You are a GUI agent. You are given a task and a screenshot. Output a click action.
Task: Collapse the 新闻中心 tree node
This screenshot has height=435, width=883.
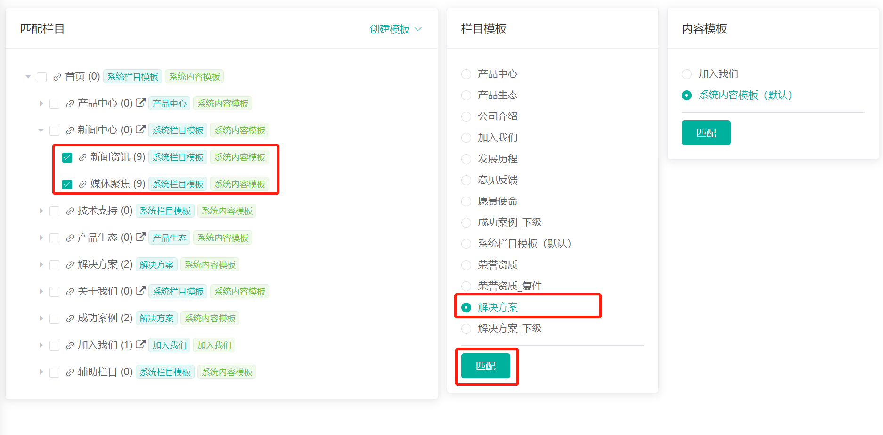click(41, 131)
